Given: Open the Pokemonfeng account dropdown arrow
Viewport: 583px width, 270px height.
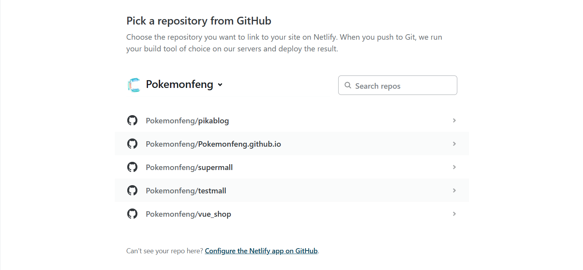Looking at the screenshot, I should click(220, 85).
